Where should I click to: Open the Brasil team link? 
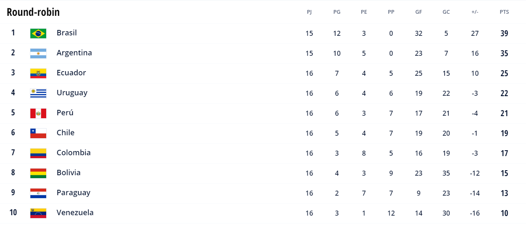coord(67,33)
